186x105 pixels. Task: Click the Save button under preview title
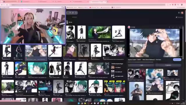tap(168, 65)
